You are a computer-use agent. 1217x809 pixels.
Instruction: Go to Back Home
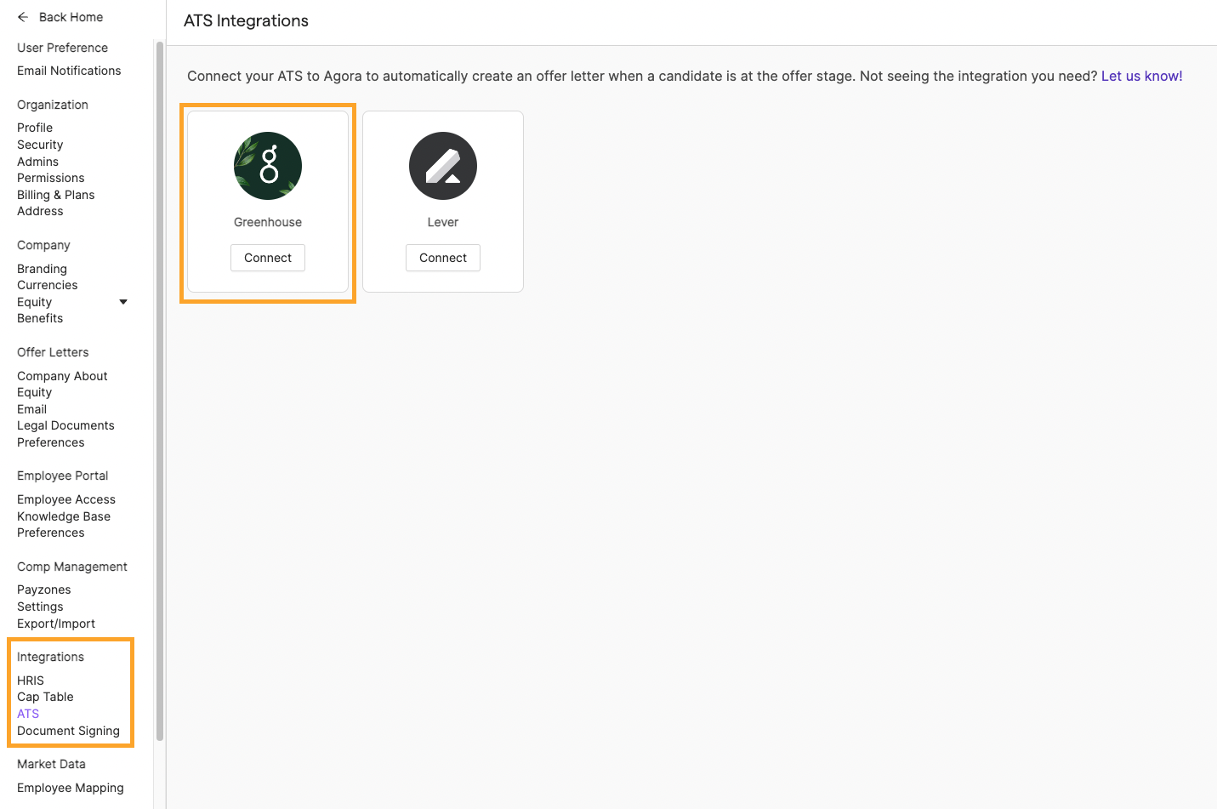[x=71, y=17]
